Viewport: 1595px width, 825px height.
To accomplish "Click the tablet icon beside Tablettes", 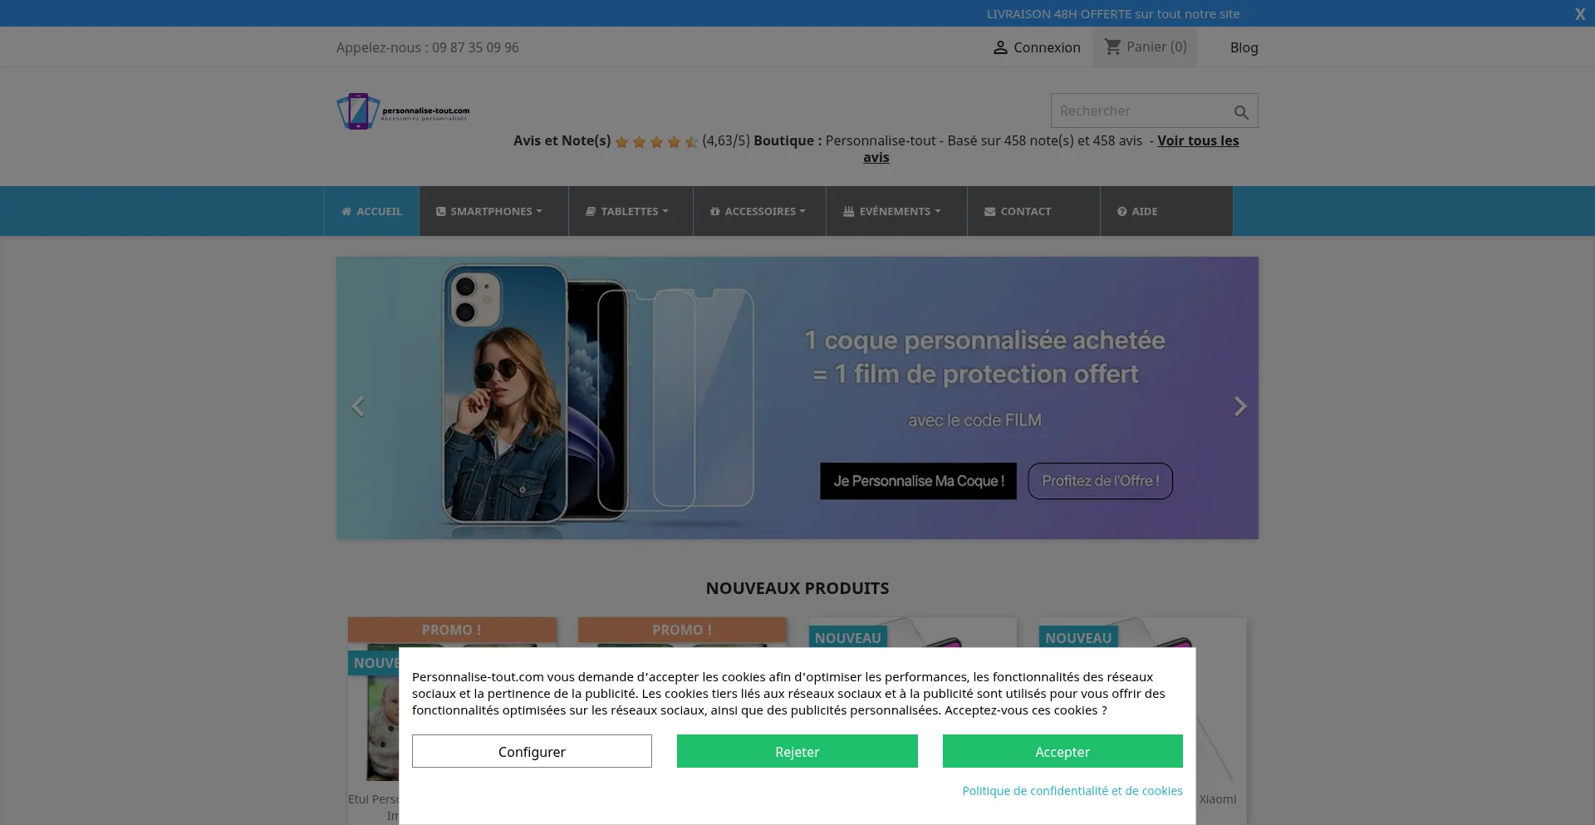I will (x=591, y=212).
